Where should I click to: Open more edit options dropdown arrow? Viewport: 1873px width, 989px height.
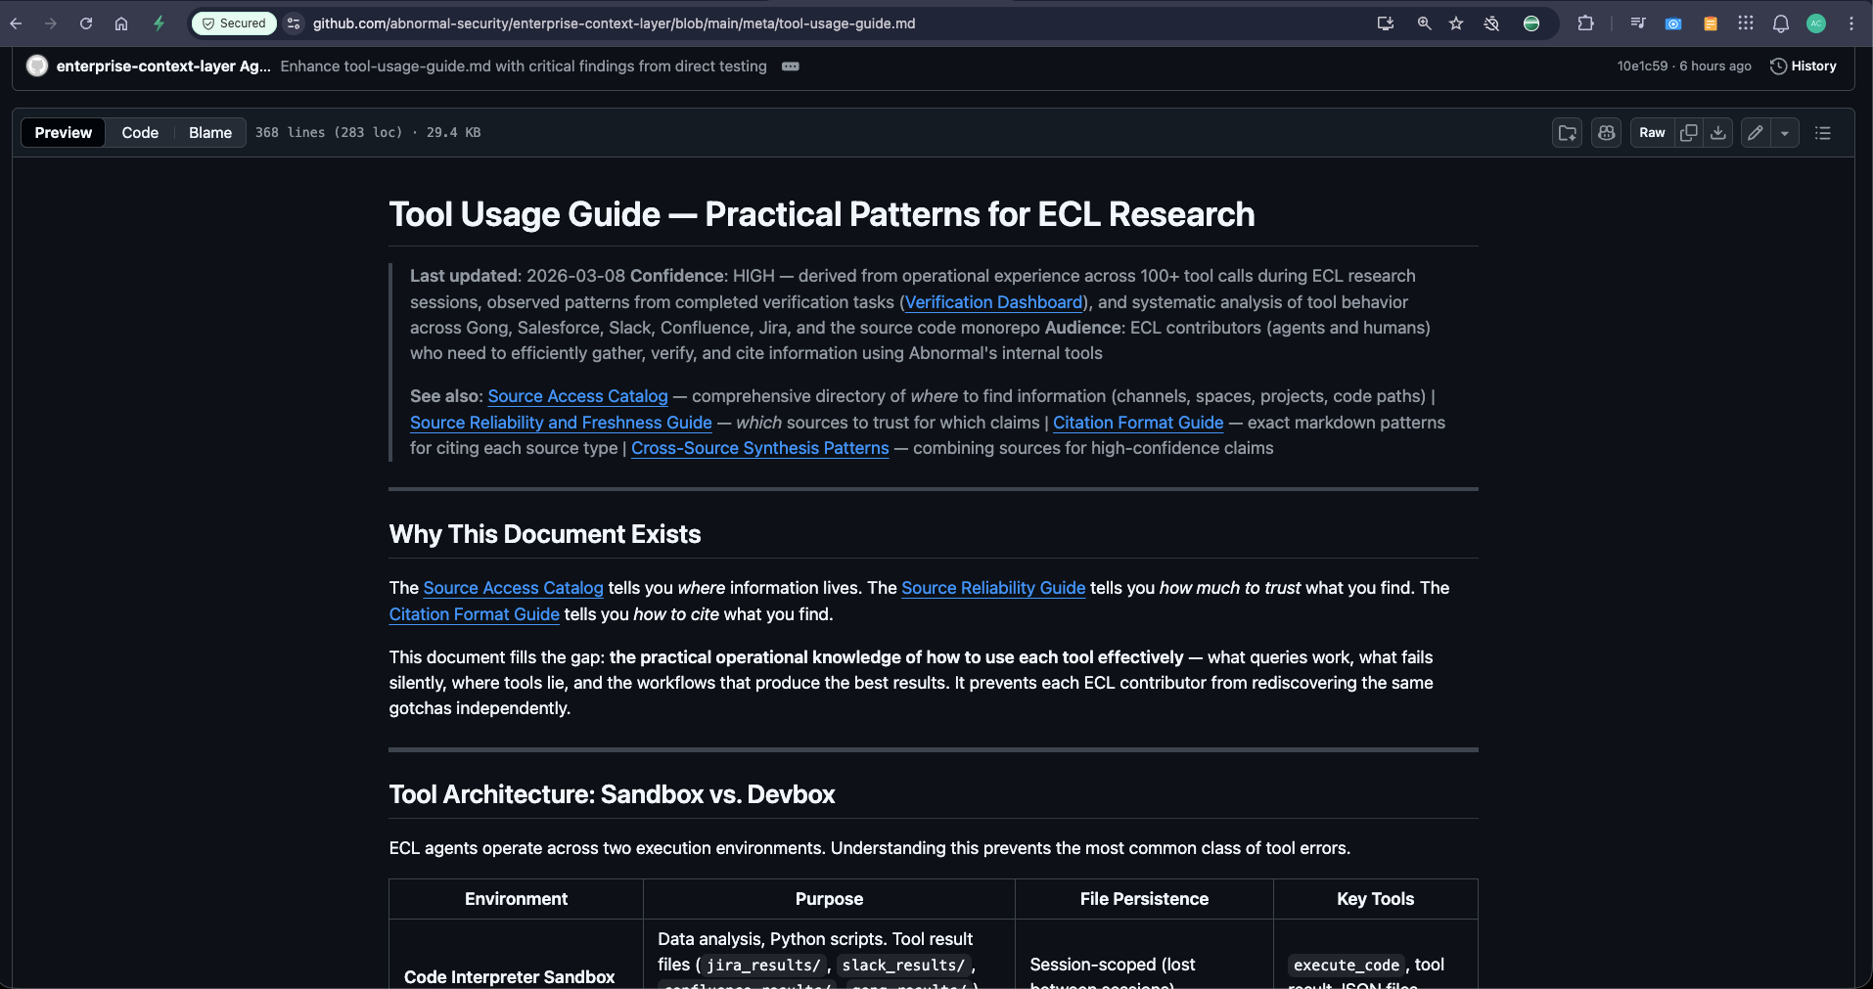point(1785,132)
